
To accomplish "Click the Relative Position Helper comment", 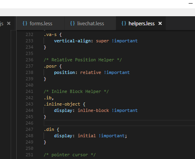I will point(83,60).
